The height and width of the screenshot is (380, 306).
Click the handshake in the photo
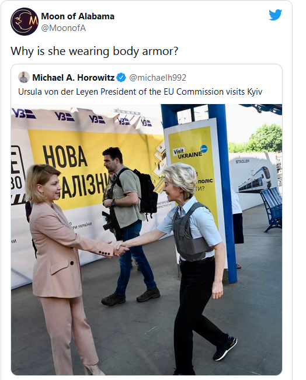(121, 248)
